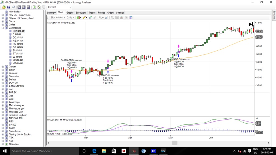Click the edit page pencil icon
Image resolution: width=276 pixels, height=155 pixels.
coord(39,7)
